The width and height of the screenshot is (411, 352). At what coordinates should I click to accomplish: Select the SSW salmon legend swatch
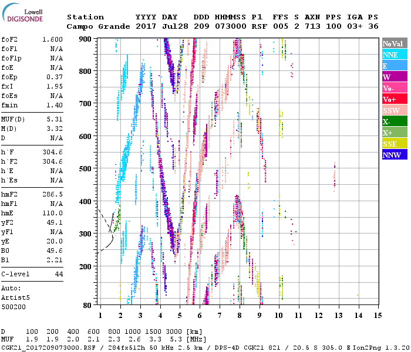pyautogui.click(x=395, y=110)
